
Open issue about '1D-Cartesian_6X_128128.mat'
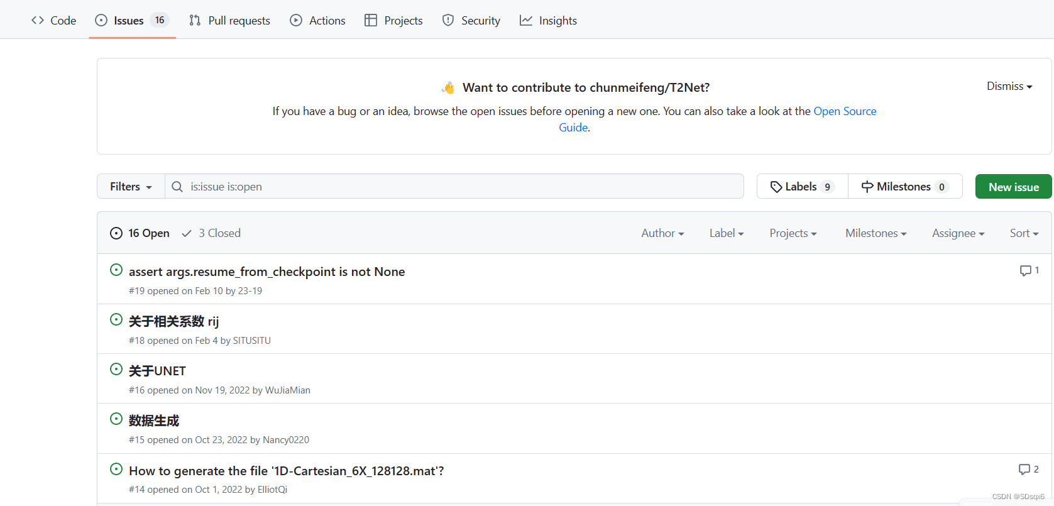click(x=287, y=471)
